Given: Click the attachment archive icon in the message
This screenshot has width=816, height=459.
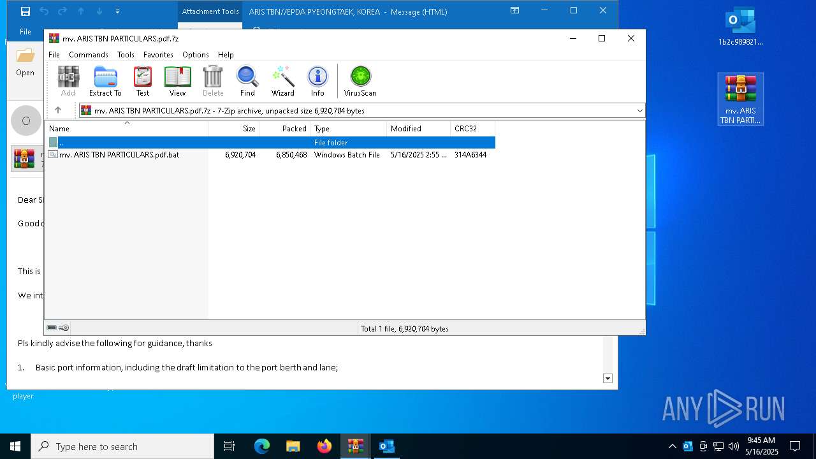Looking at the screenshot, I should [25, 159].
